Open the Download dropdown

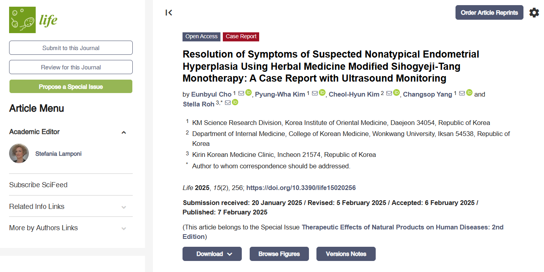click(x=212, y=254)
